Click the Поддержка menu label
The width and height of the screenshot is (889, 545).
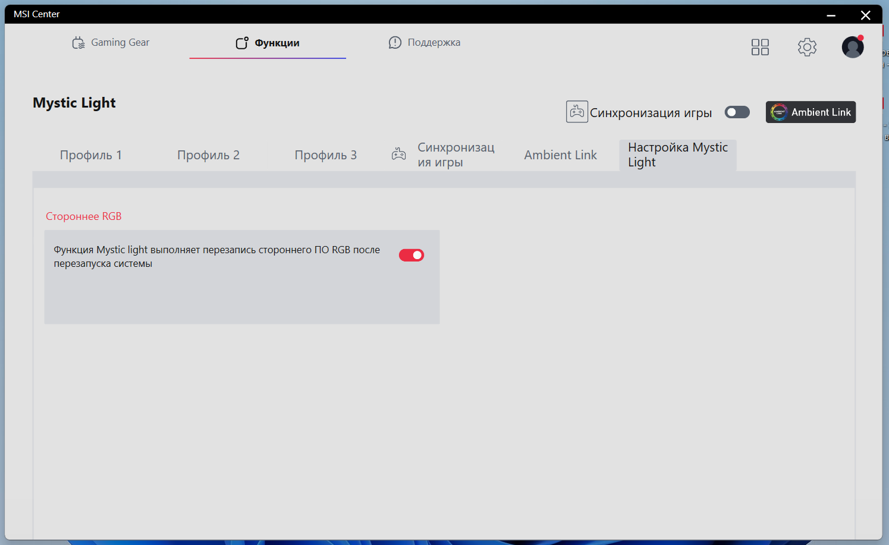[x=434, y=43]
